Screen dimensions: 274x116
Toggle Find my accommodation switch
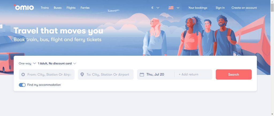tap(22, 85)
